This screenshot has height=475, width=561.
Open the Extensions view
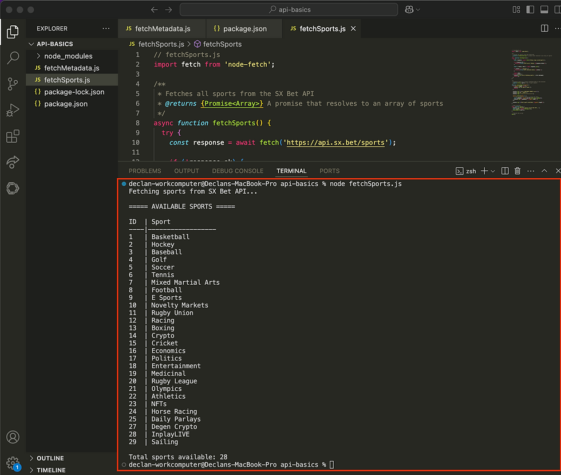tap(13, 136)
